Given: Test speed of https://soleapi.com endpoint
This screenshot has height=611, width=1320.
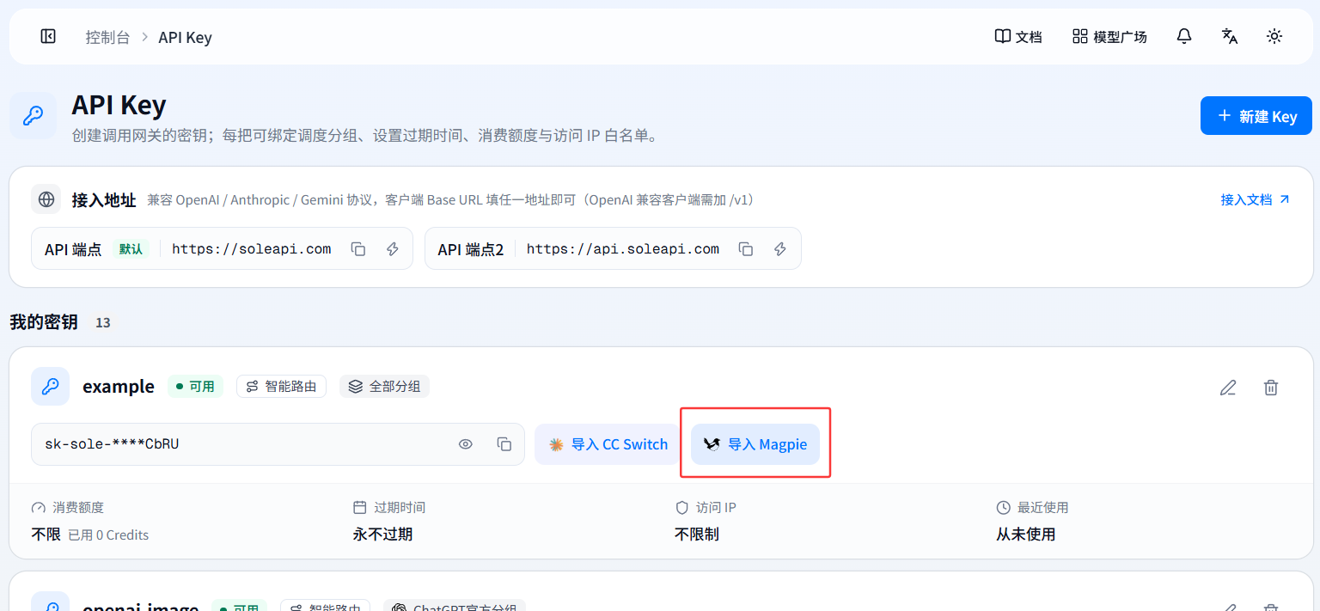Looking at the screenshot, I should 393,249.
